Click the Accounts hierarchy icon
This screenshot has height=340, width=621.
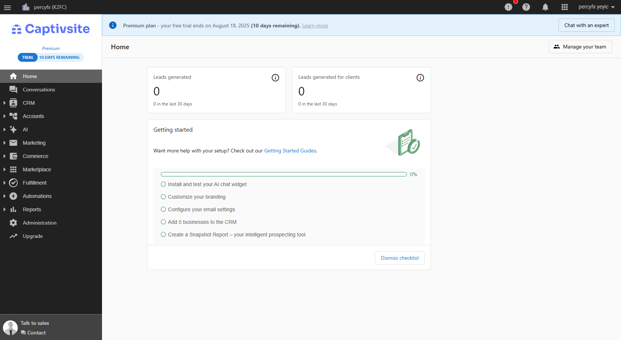coord(13,116)
